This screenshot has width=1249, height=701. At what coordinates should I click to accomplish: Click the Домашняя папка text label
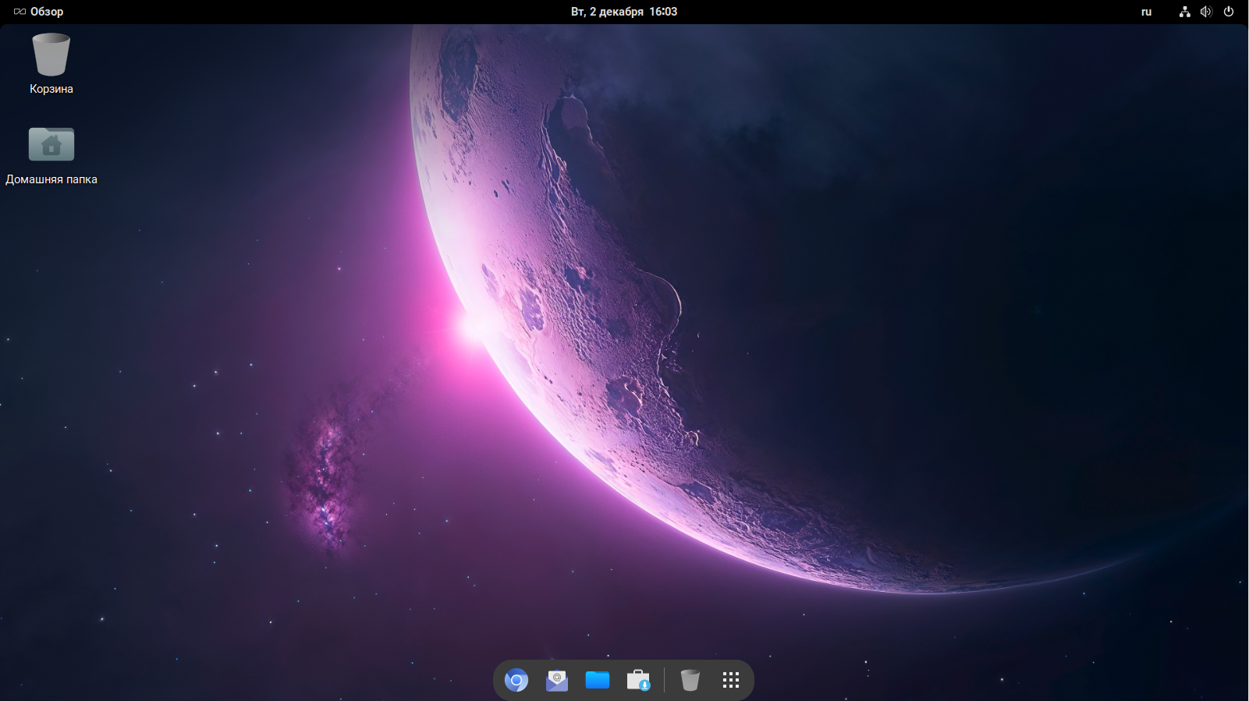point(51,179)
